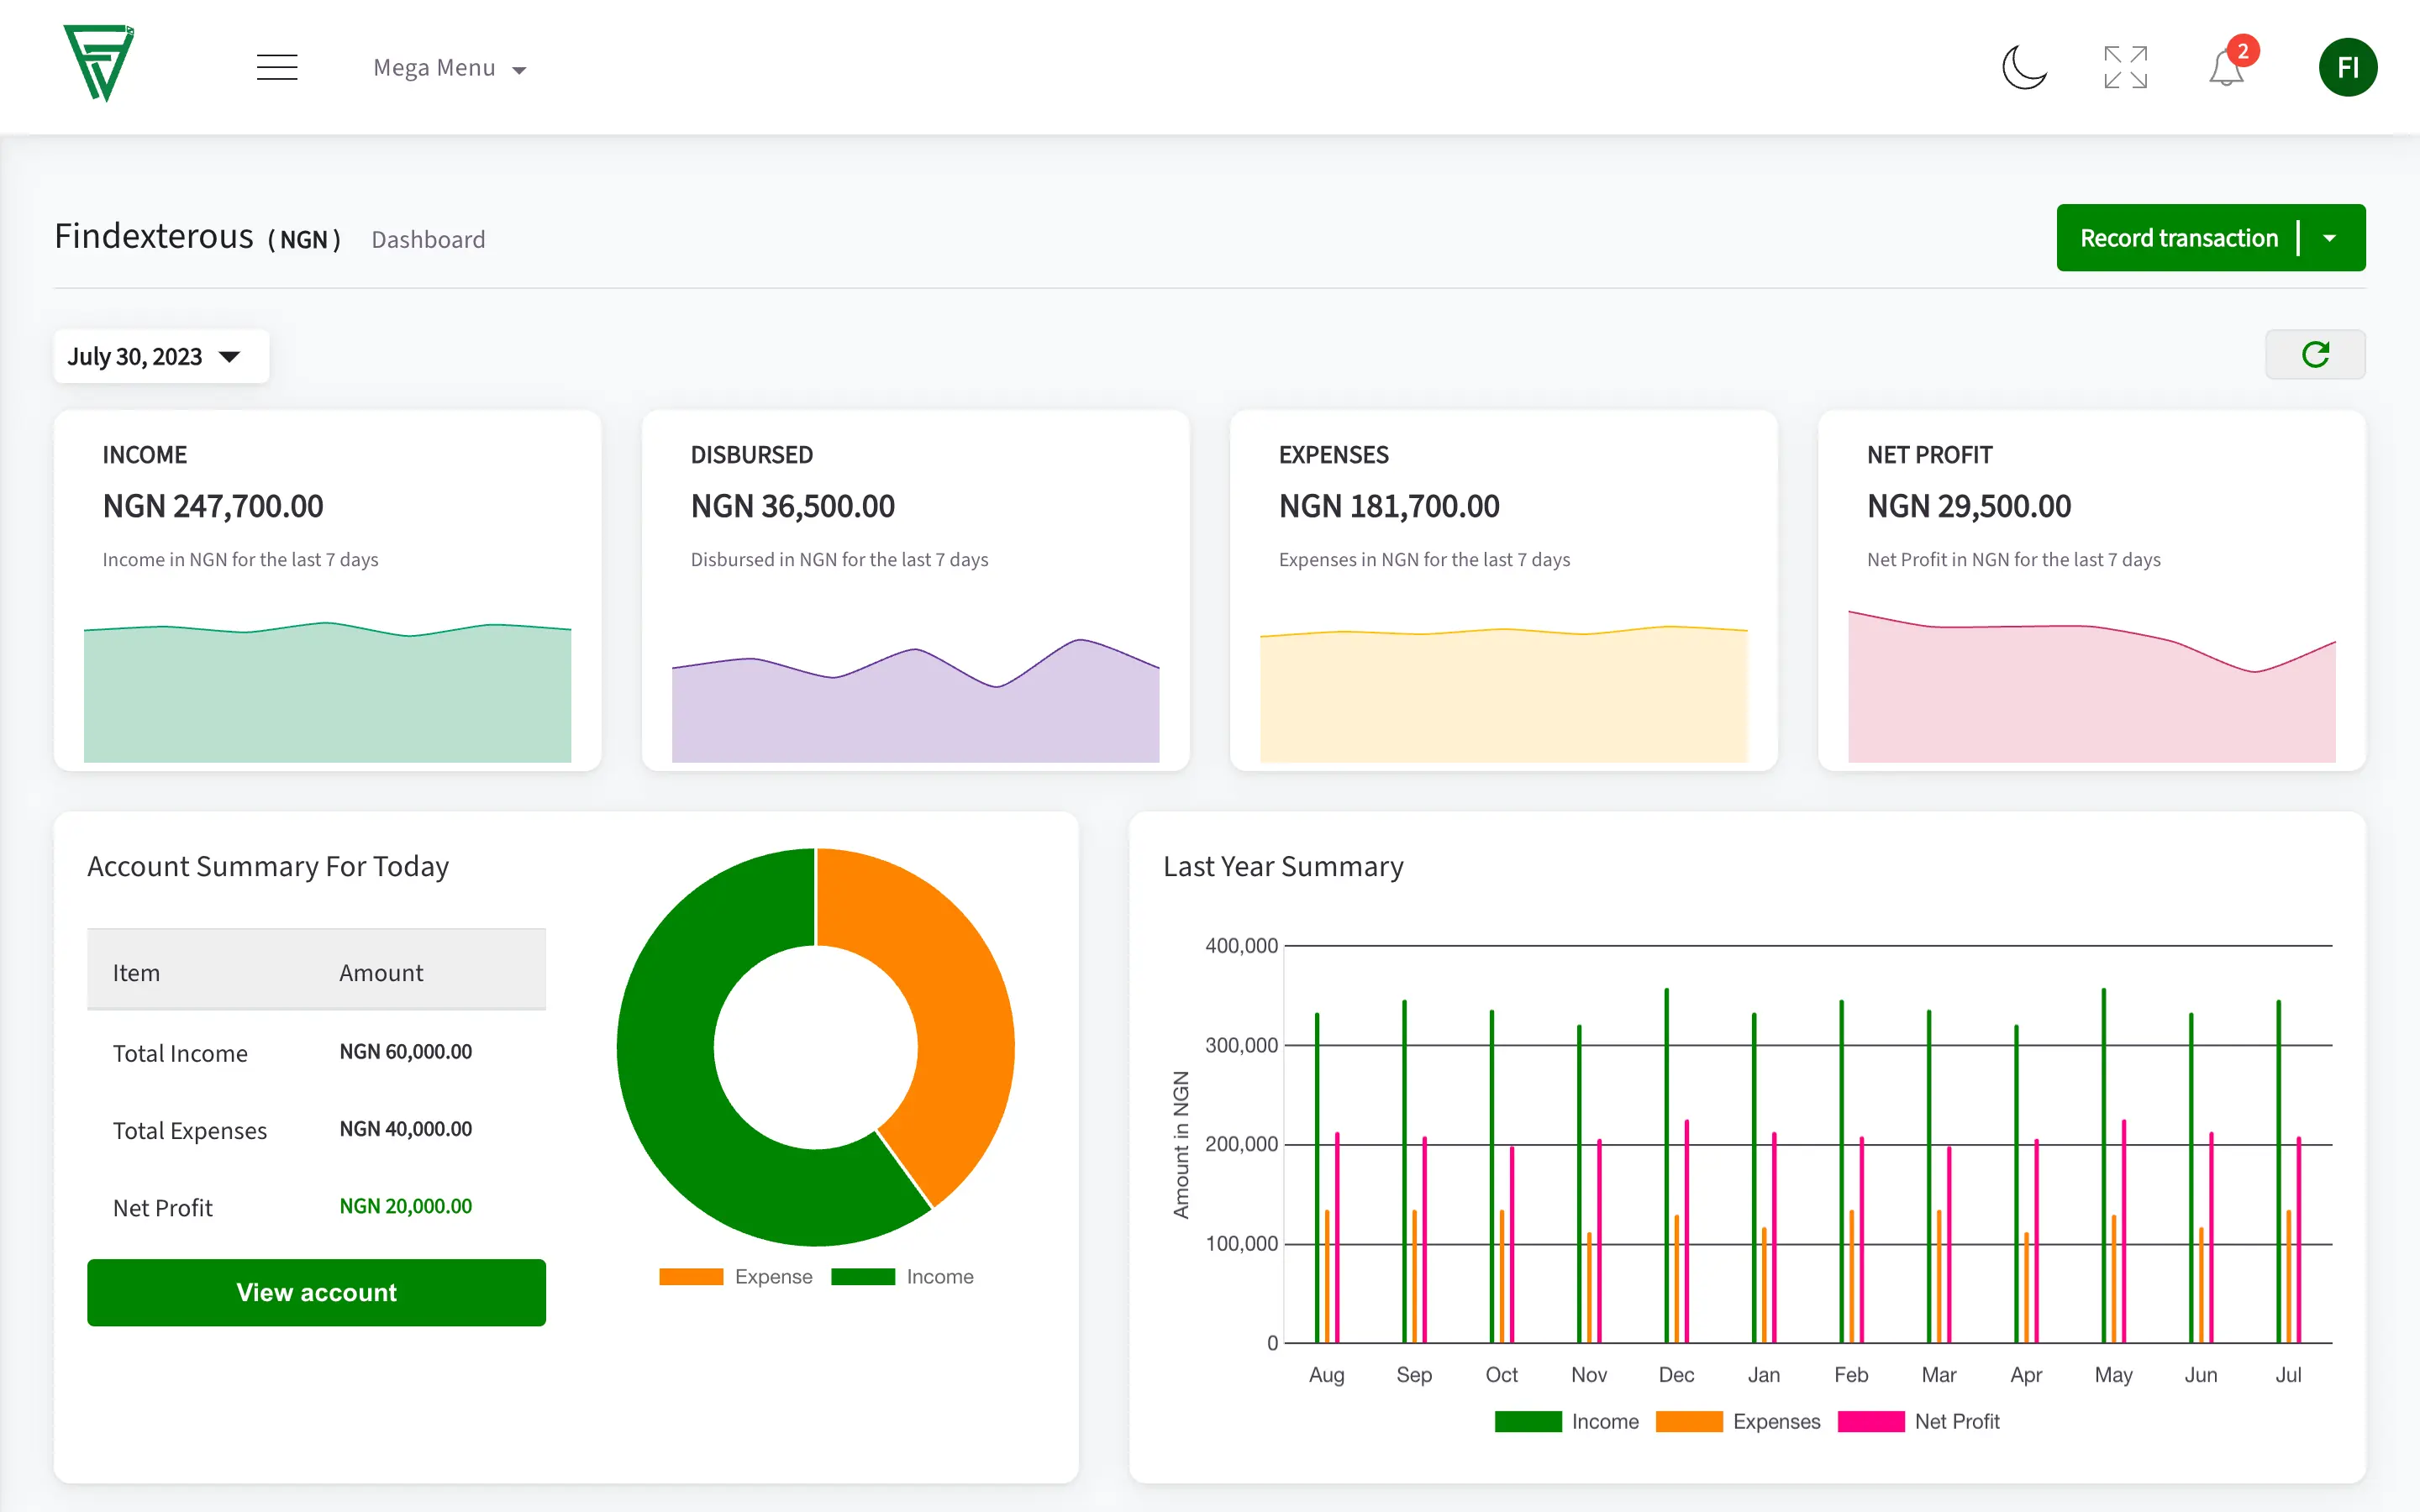Click the Aug label on bar chart
The height and width of the screenshot is (1512, 2420).
coord(1326,1375)
